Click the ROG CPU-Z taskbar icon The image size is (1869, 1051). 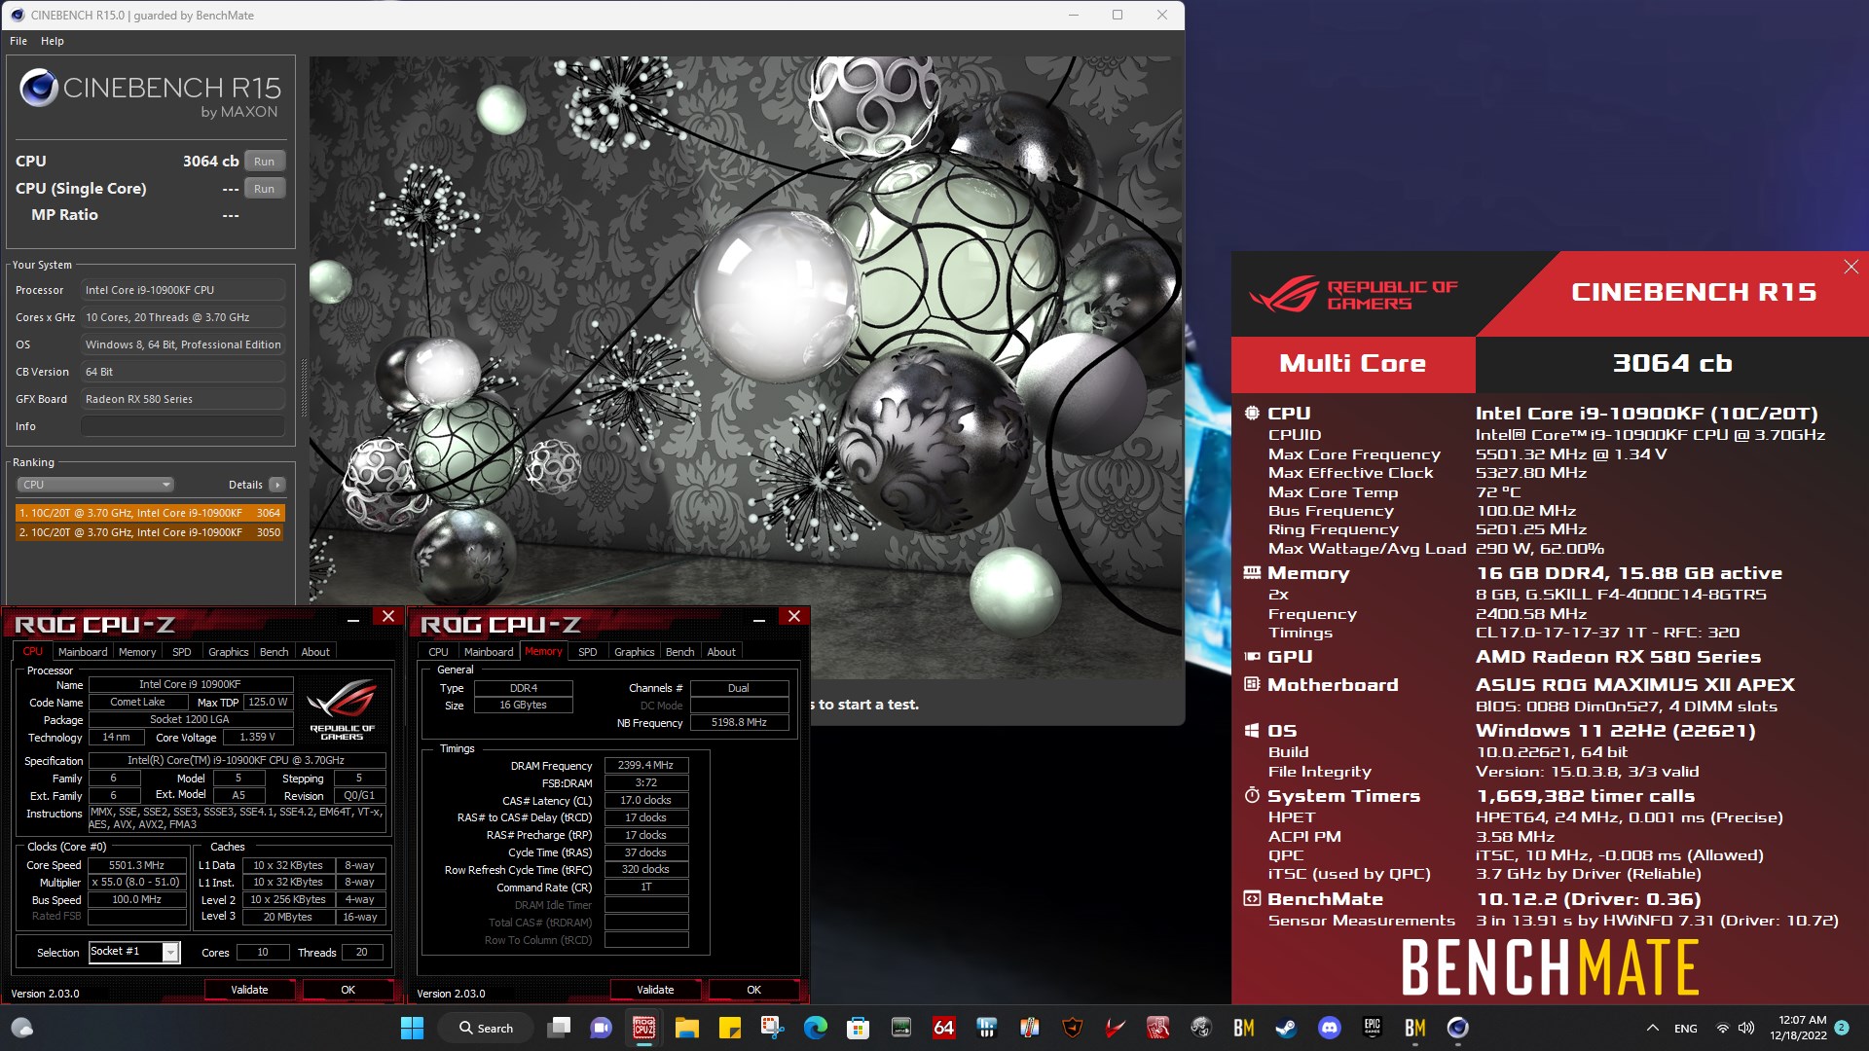pyautogui.click(x=644, y=1028)
